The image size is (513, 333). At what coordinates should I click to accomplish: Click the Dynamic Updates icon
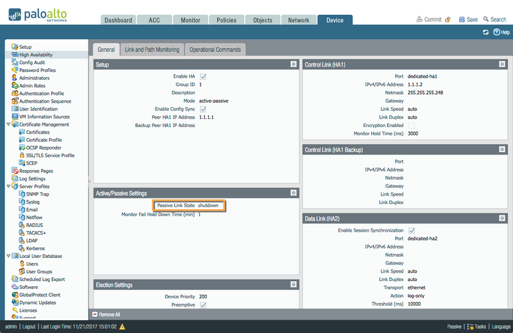click(x=15, y=303)
